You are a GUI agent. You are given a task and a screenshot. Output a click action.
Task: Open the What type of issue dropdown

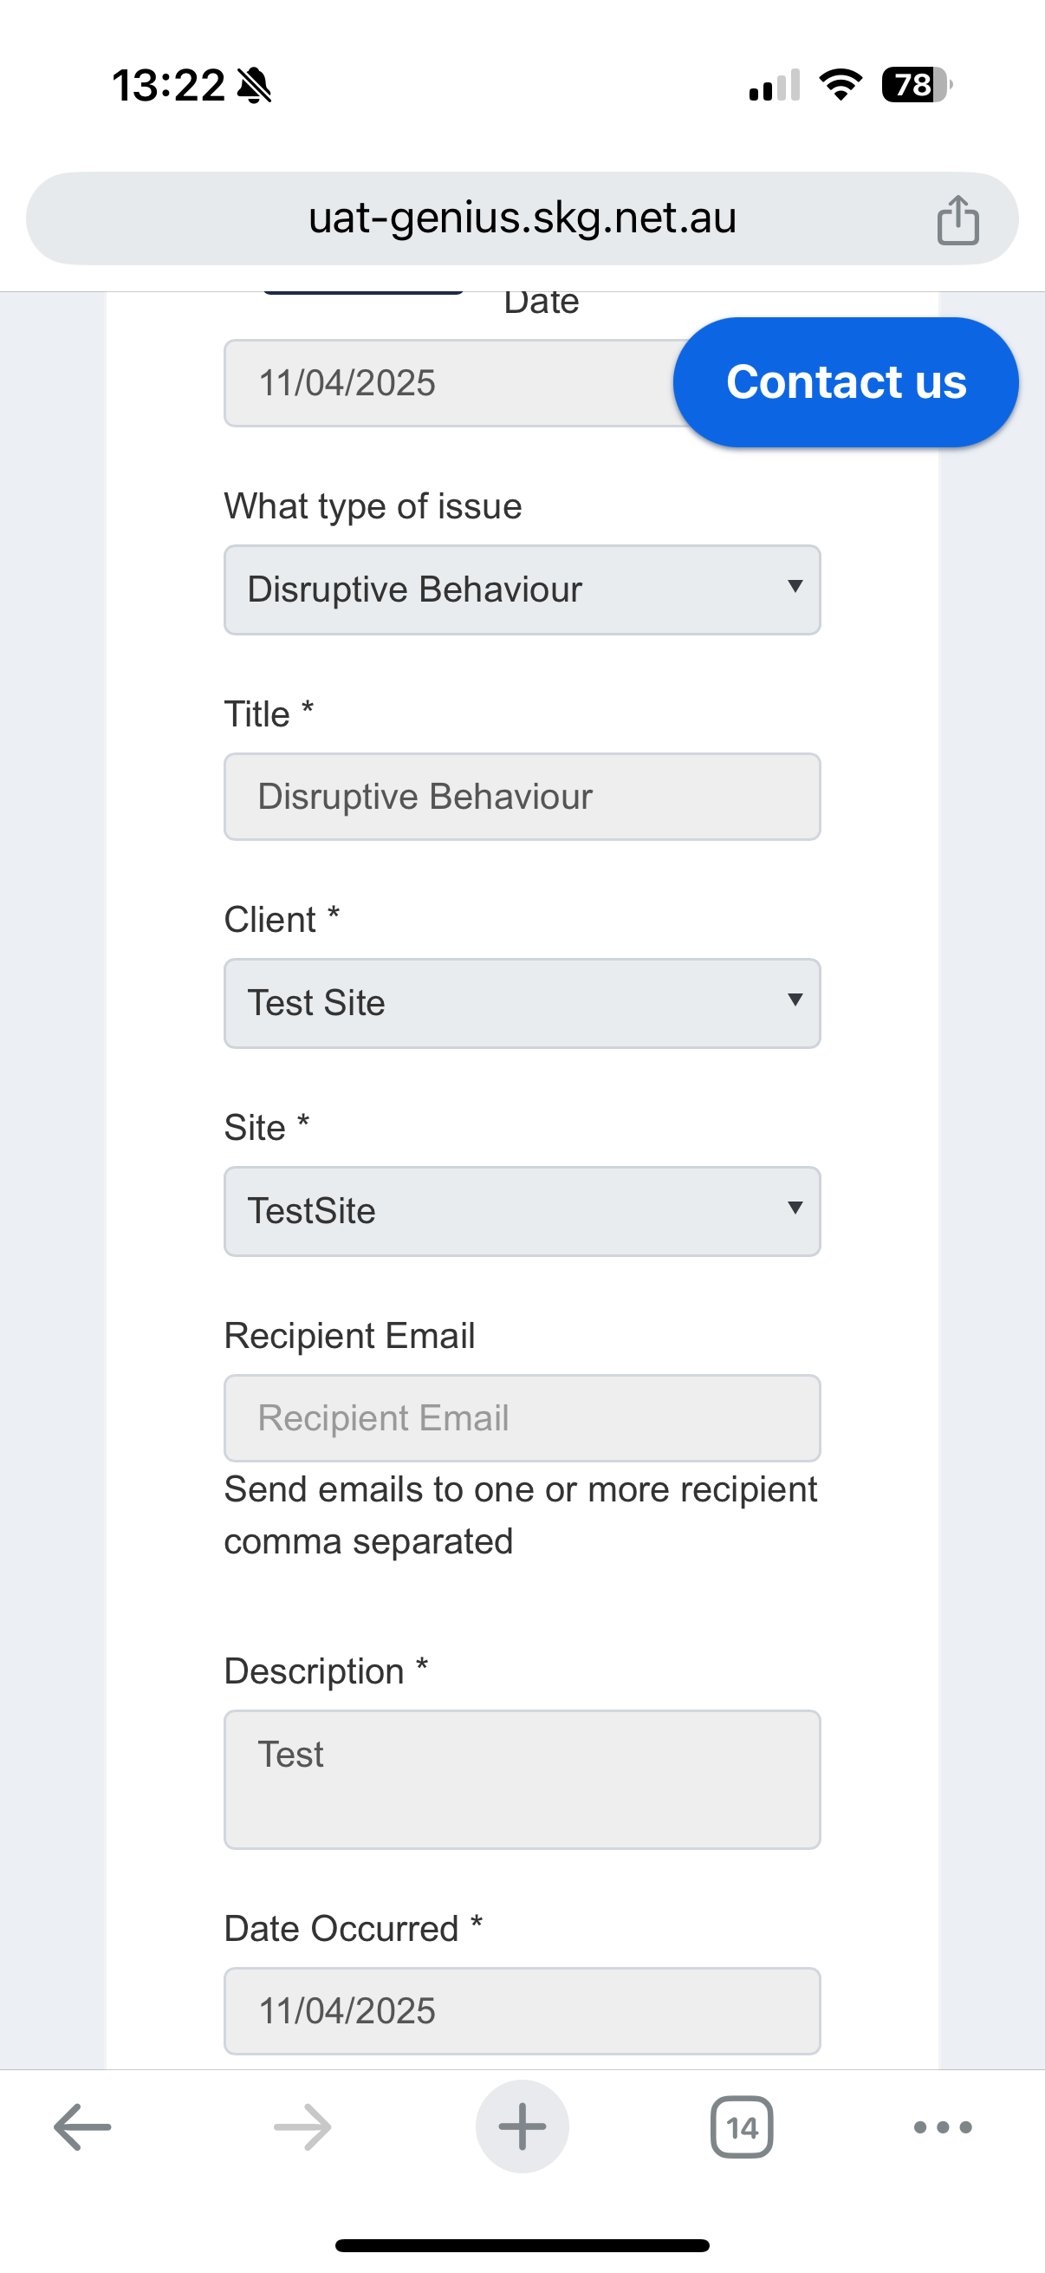pyautogui.click(x=522, y=589)
